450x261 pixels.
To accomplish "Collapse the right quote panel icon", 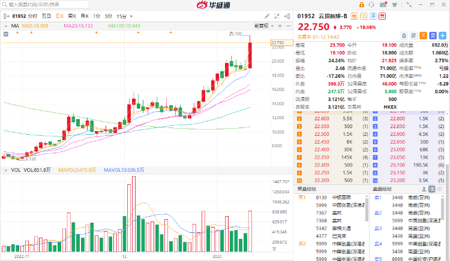I will point(287,16).
